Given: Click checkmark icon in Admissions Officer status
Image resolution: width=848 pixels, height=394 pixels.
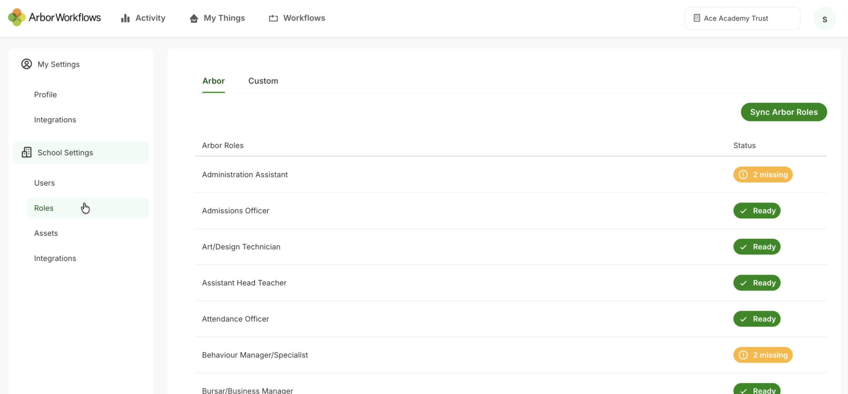Looking at the screenshot, I should 743,211.
